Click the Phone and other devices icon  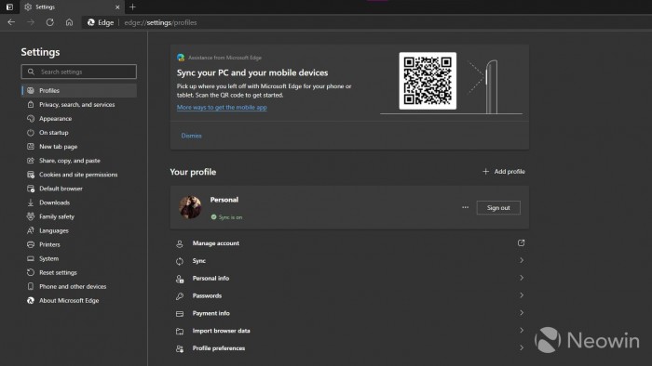(x=31, y=286)
